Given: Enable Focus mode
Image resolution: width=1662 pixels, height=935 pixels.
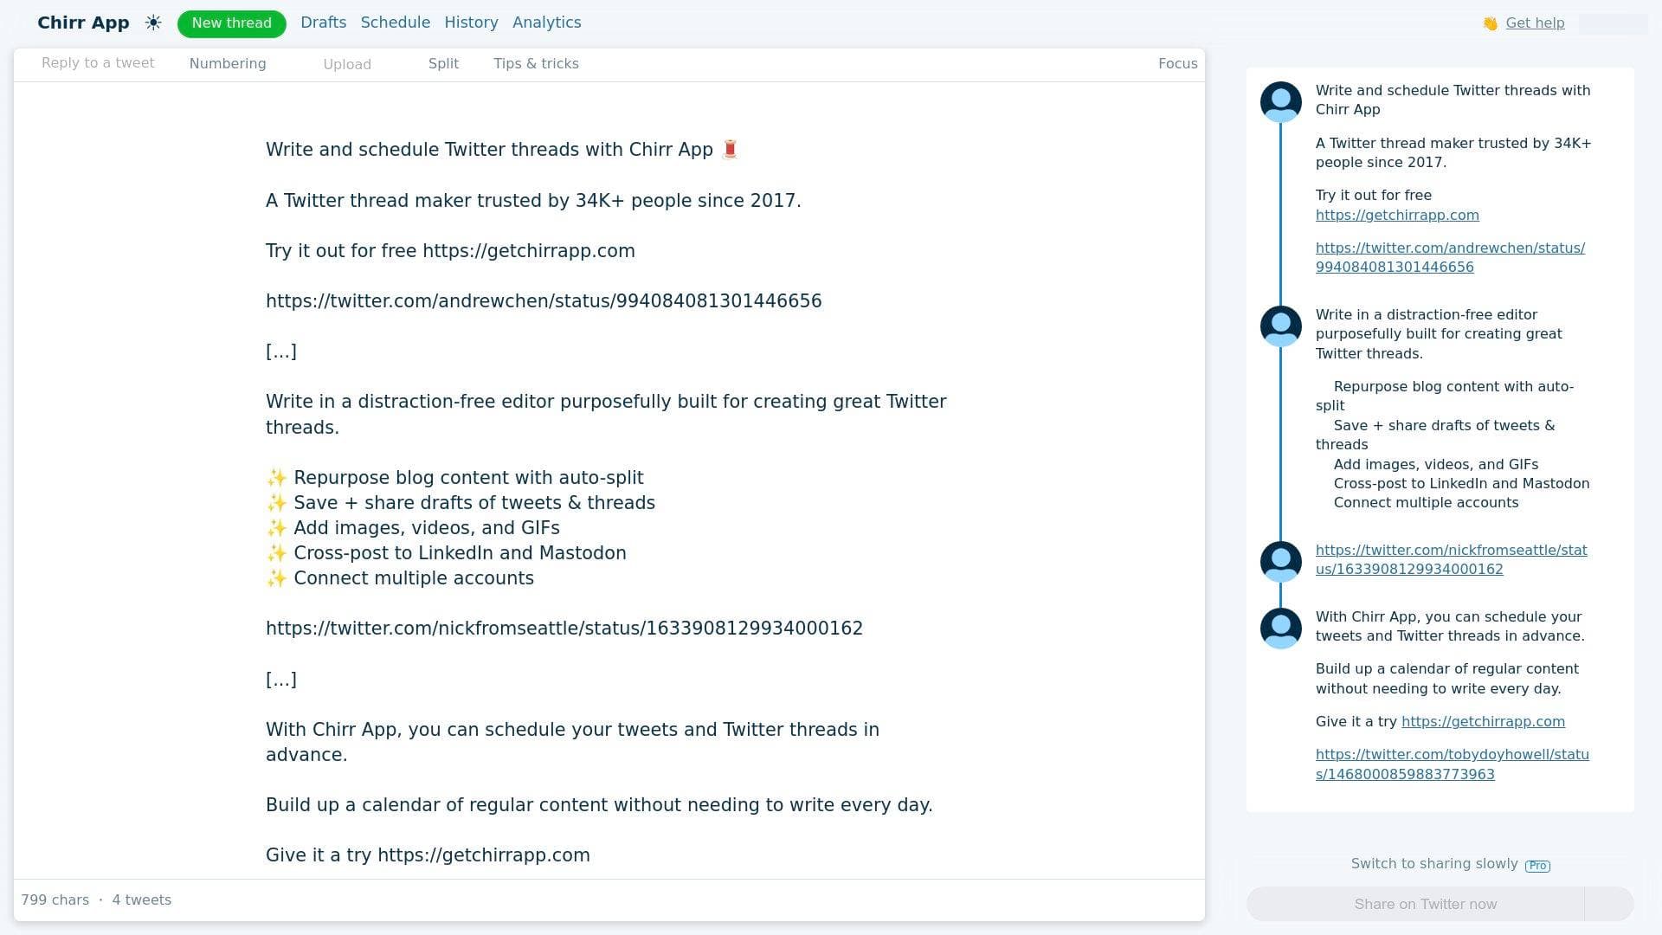Looking at the screenshot, I should [1177, 63].
